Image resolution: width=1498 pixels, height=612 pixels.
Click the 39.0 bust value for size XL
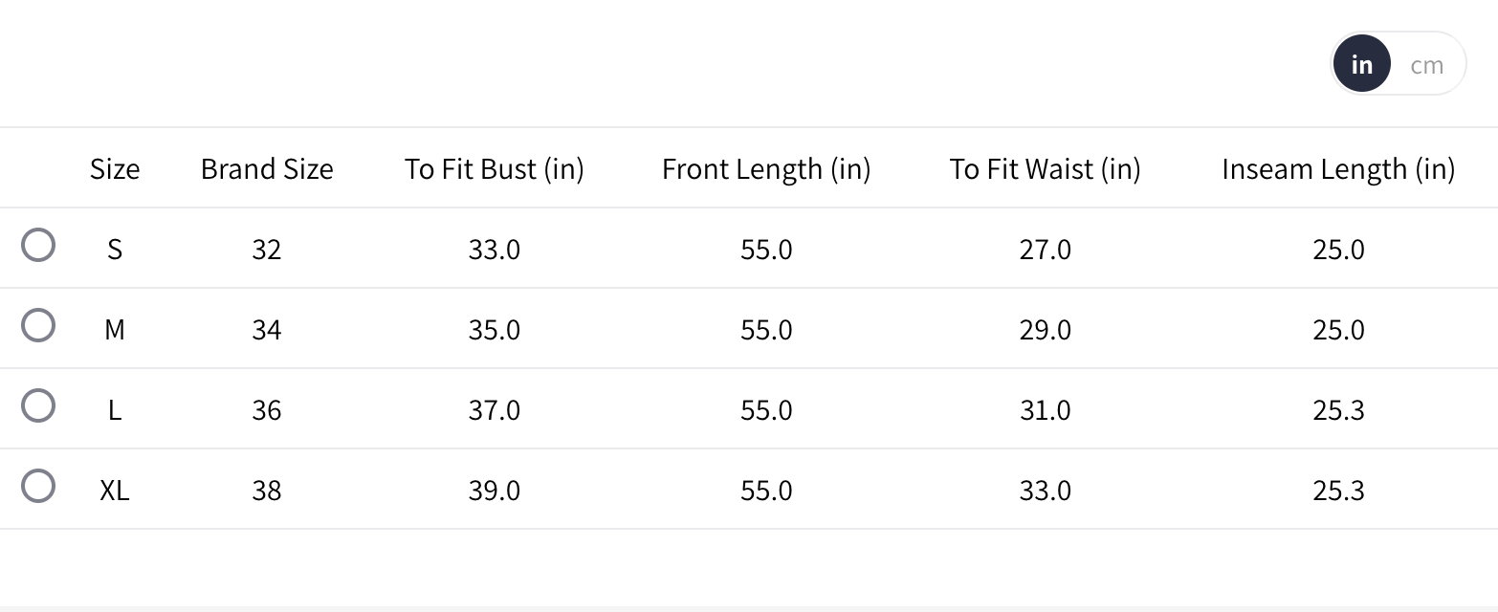494,491
